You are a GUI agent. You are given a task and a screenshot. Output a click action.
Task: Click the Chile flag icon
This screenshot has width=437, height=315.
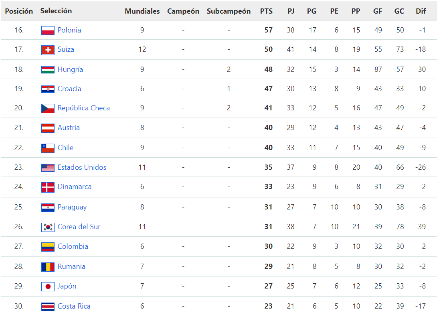pos(48,148)
